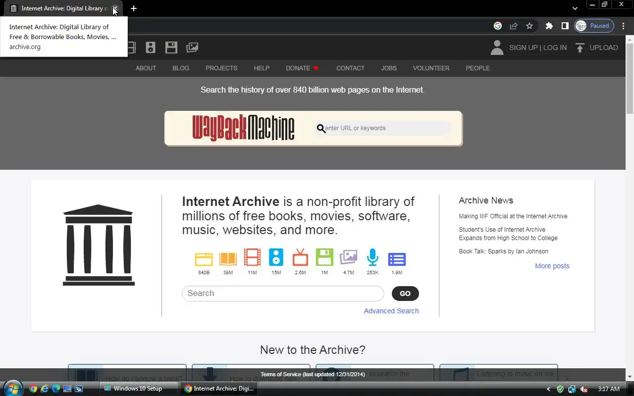Click the Paused profile button
Screen dimensions: 634x396
point(594,26)
